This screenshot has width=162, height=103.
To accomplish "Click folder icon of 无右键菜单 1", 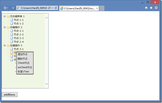I will point(8,16).
